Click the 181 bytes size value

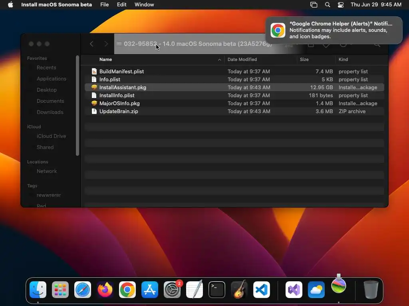[321, 95]
